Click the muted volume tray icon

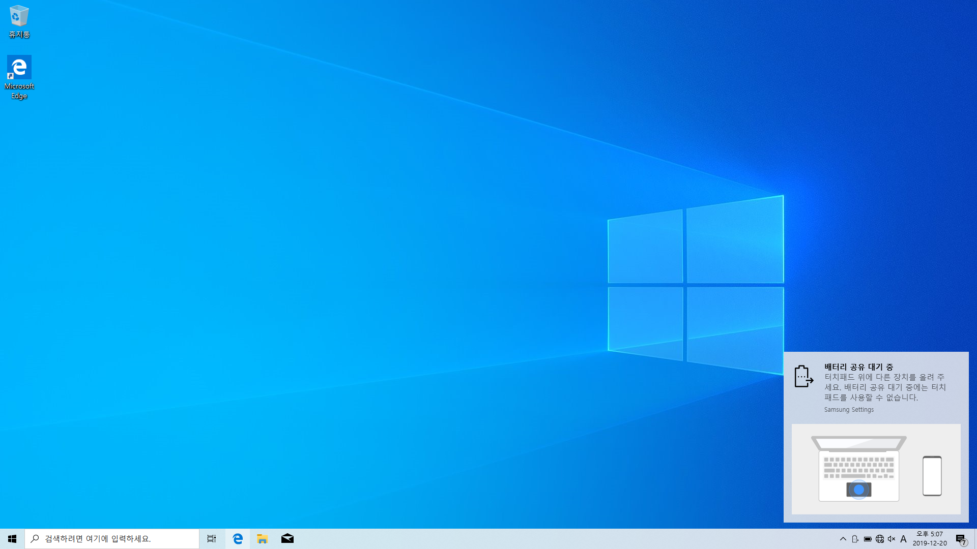point(892,539)
